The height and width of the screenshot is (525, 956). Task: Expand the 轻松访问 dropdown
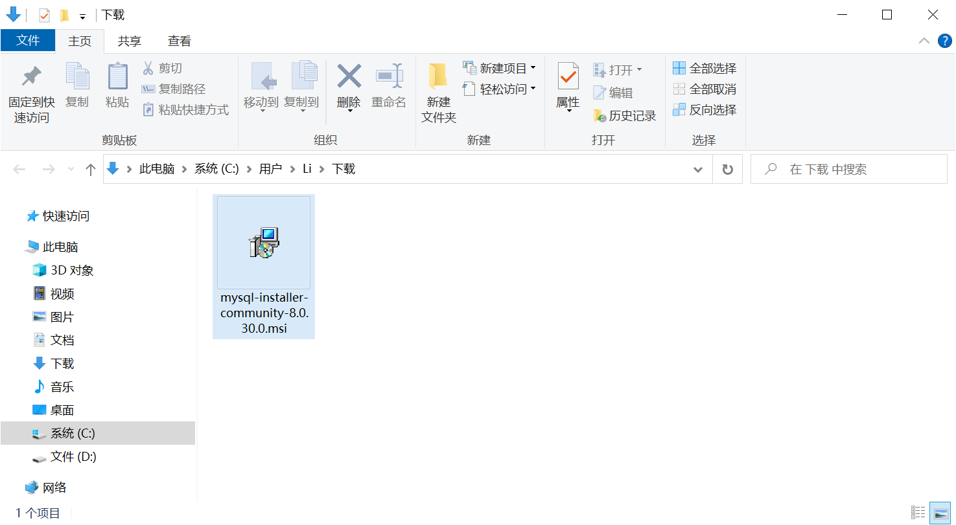click(533, 89)
